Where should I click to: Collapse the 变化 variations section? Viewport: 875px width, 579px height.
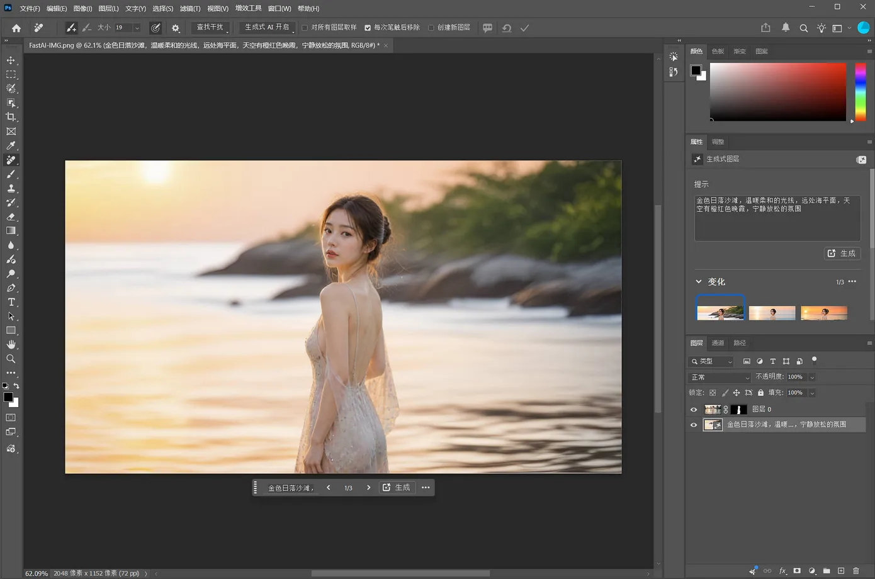(x=699, y=282)
